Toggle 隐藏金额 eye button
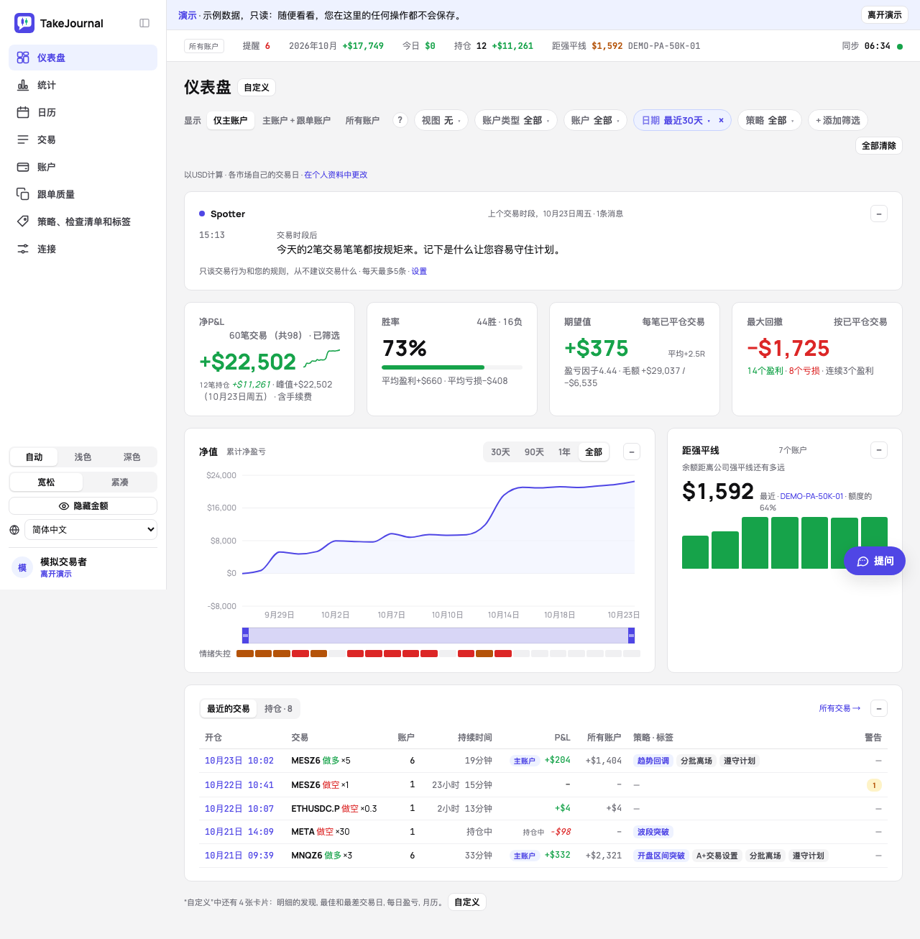Image resolution: width=920 pixels, height=939 pixels. click(83, 506)
